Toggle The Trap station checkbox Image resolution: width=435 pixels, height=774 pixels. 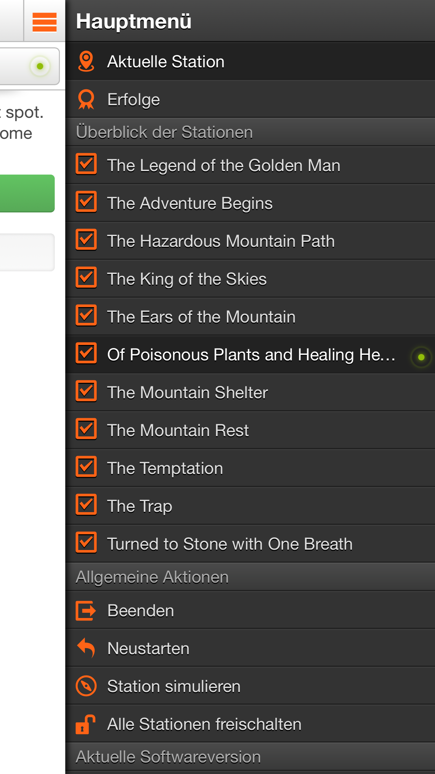(x=86, y=504)
